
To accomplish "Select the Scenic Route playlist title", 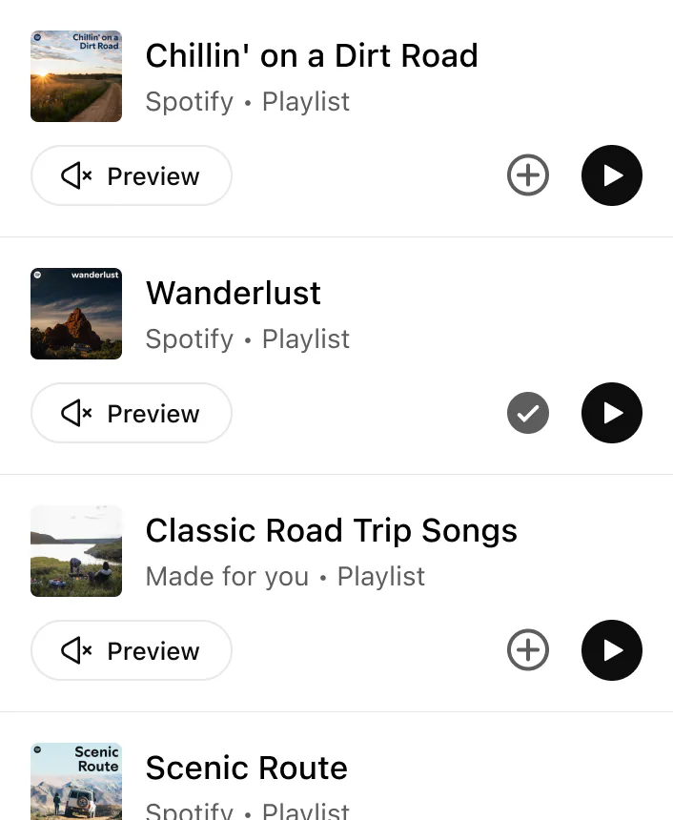I will (x=247, y=768).
